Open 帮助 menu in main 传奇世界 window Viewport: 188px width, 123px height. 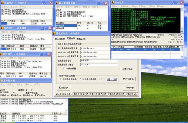click(x=160, y=6)
